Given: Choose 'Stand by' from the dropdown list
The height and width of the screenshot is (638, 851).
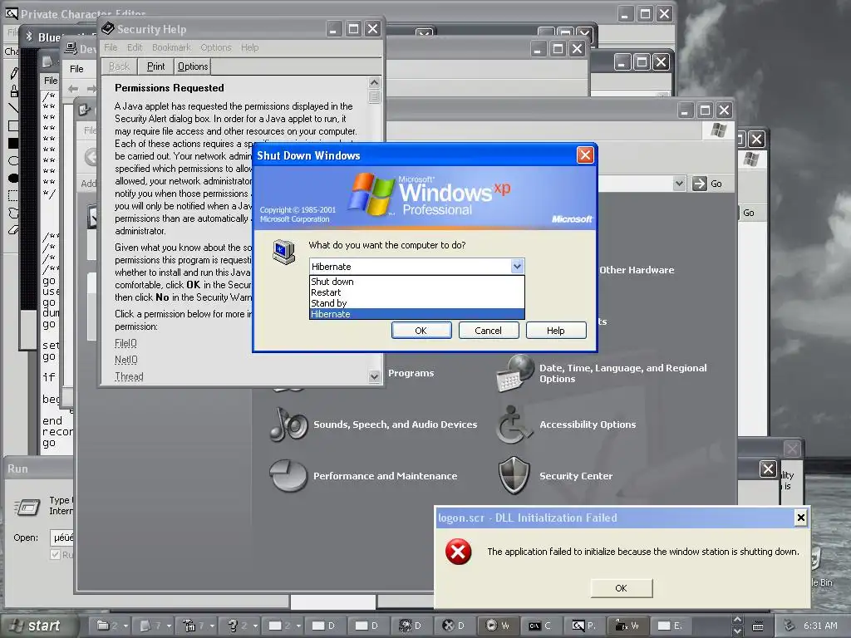Looking at the screenshot, I should pyautogui.click(x=417, y=303).
